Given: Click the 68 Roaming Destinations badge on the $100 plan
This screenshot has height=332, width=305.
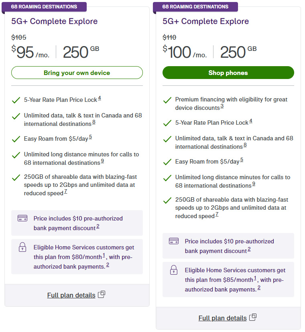Looking at the screenshot, I should coord(195,7).
